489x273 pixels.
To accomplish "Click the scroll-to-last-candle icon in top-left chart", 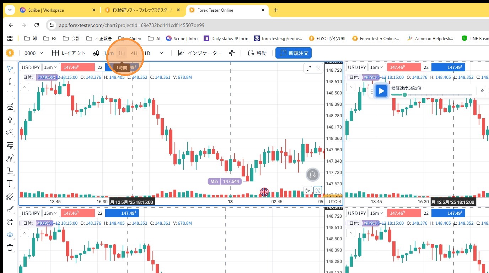I will (x=308, y=191).
